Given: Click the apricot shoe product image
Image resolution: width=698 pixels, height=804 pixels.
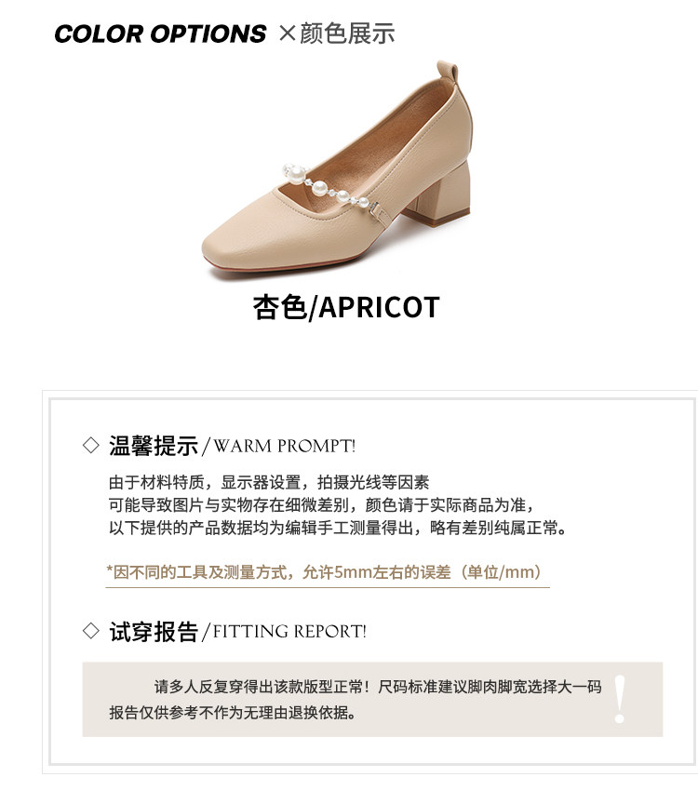Looking at the screenshot, I should click(337, 170).
